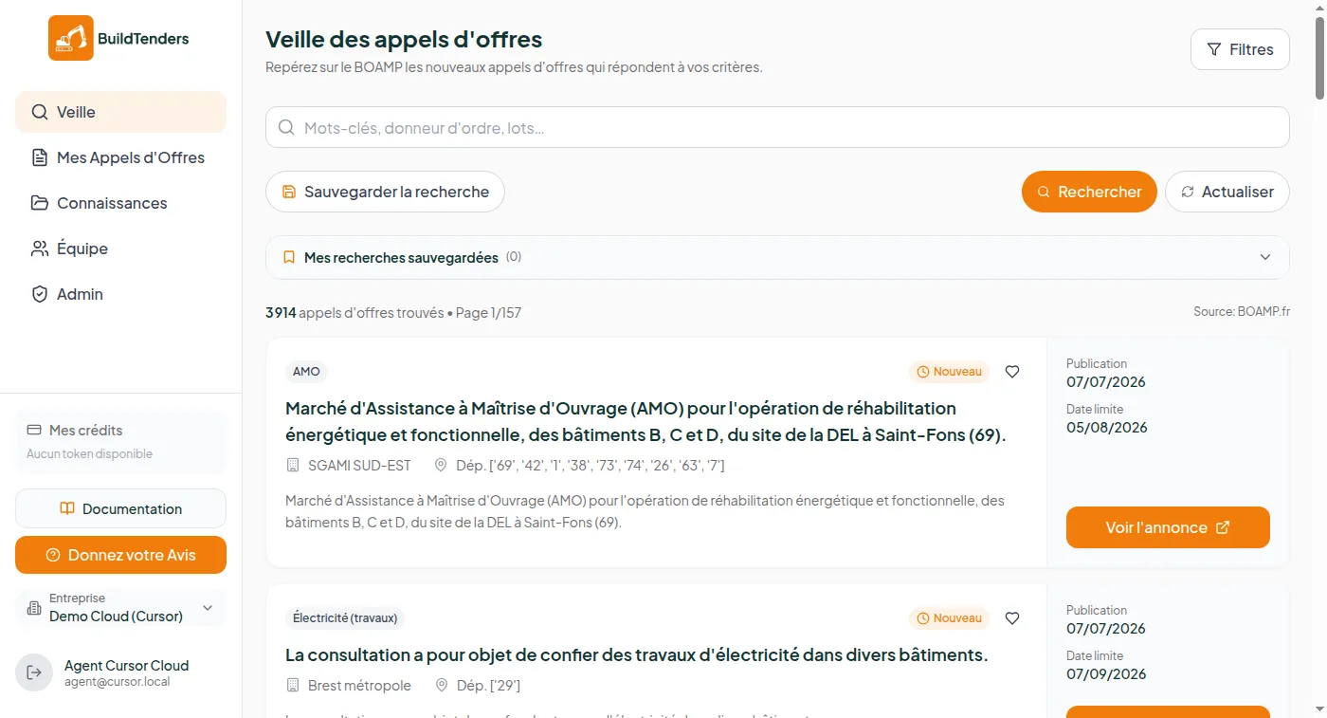Image resolution: width=1327 pixels, height=718 pixels.
Task: Click the funnel icon in Filtres
Action: pyautogui.click(x=1213, y=49)
